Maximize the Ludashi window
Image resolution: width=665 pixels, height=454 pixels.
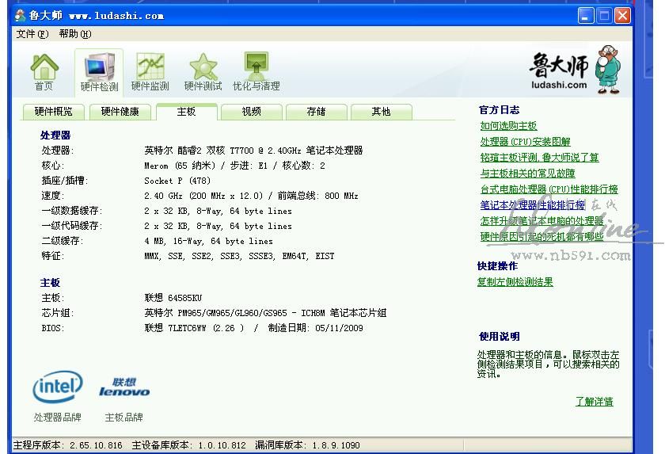click(604, 16)
